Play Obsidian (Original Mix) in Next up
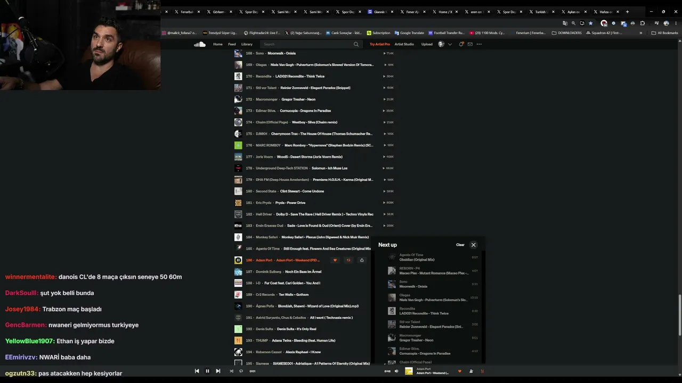682x383 pixels. (x=417, y=260)
